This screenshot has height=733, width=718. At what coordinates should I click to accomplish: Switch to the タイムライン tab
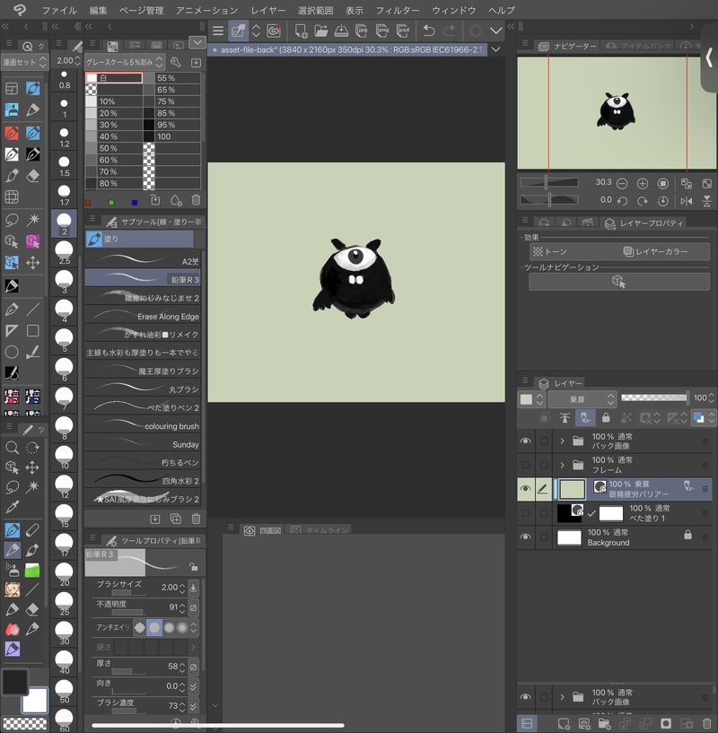pos(320,530)
